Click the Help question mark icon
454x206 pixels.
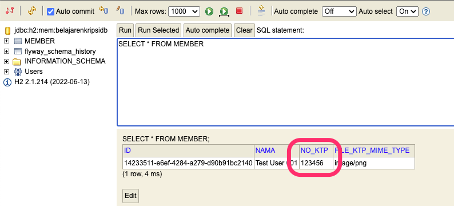[425, 11]
